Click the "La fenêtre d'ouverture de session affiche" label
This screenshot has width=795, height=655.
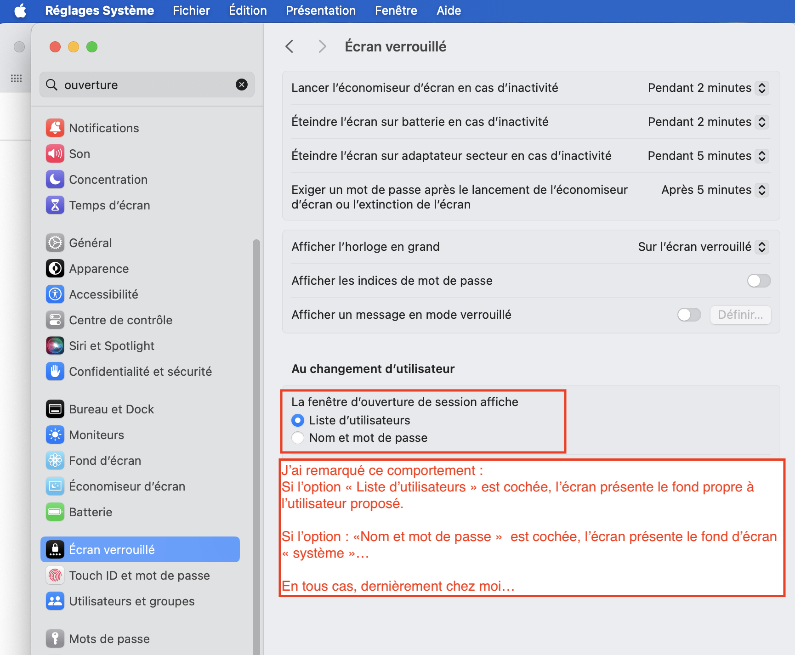tap(405, 402)
